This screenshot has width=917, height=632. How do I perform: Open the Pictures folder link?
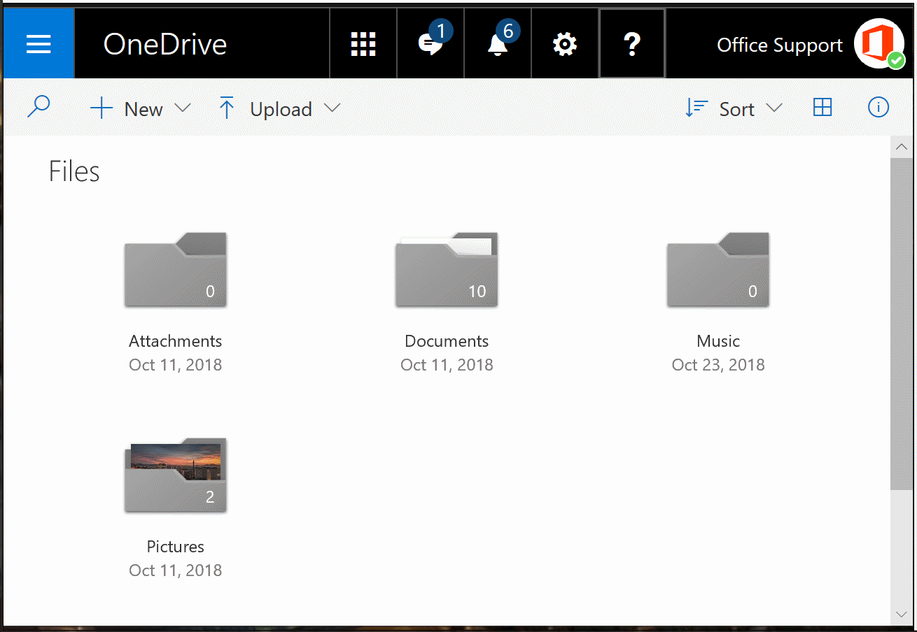coord(175,546)
